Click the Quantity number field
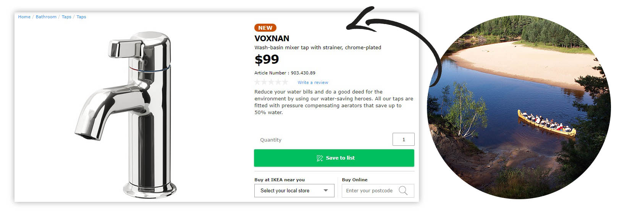This screenshot has width=619, height=216. pos(403,139)
